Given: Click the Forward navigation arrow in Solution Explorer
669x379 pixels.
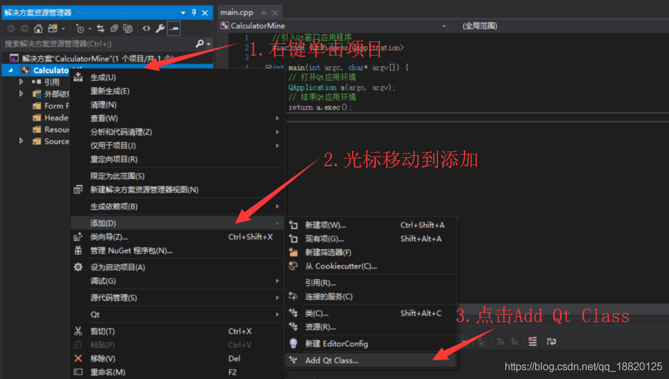Looking at the screenshot, I should tap(25, 28).
